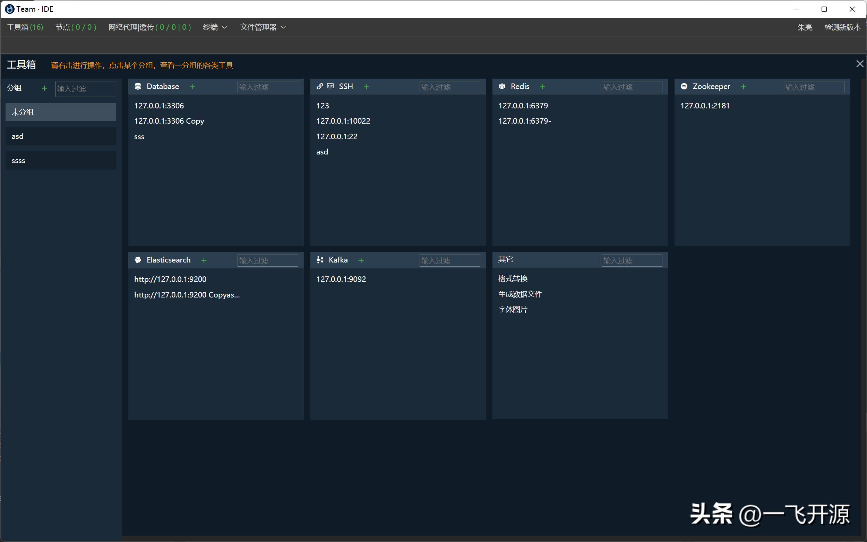Open the 127.0.0.1:9092 Kafka connection

tap(341, 279)
